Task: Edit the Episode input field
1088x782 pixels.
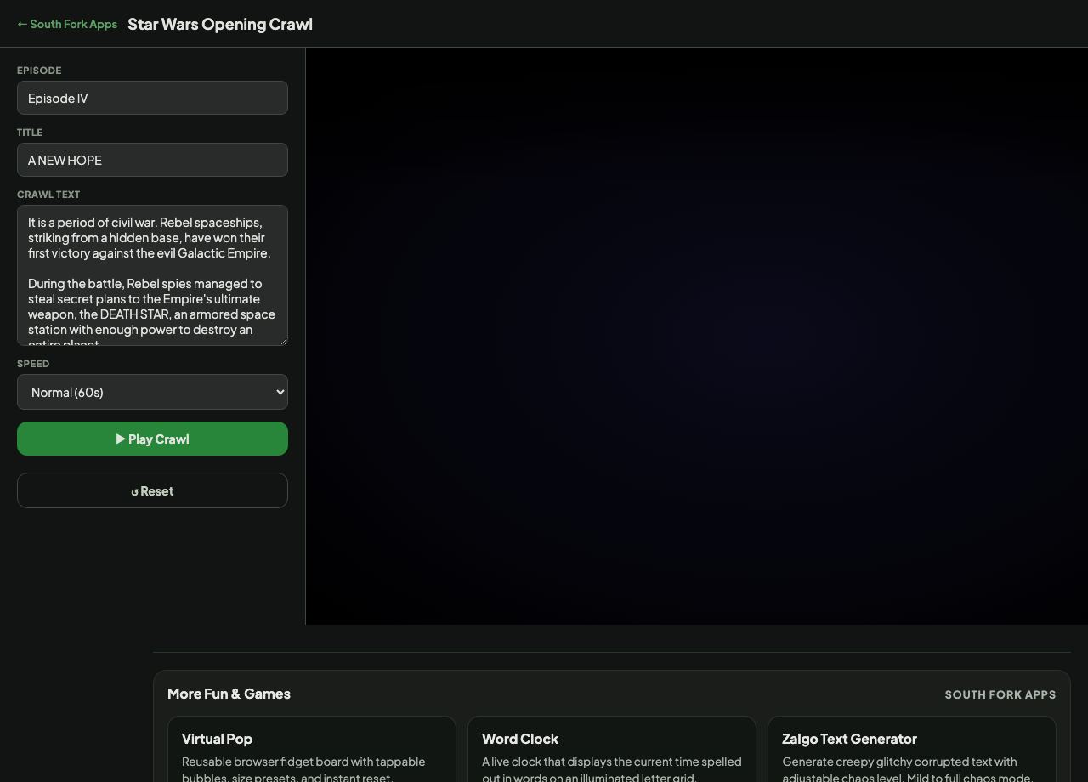Action: coord(152,98)
